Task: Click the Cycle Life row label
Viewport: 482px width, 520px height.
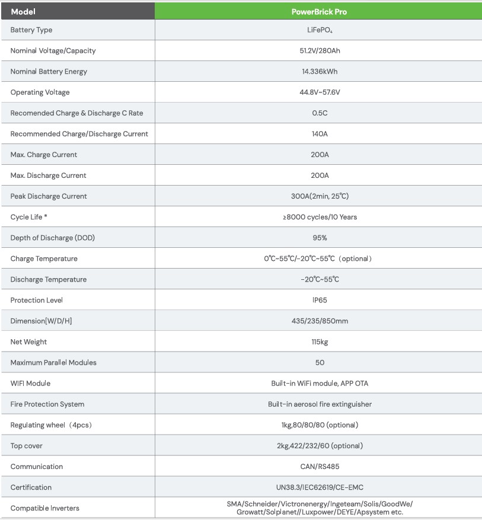Action: 29,217
